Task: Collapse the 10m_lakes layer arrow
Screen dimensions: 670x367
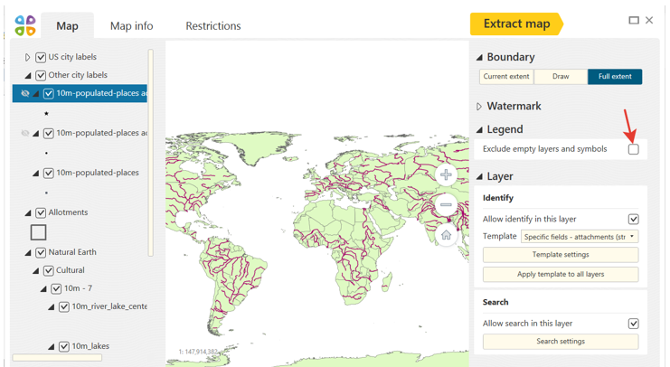Action: [x=52, y=346]
